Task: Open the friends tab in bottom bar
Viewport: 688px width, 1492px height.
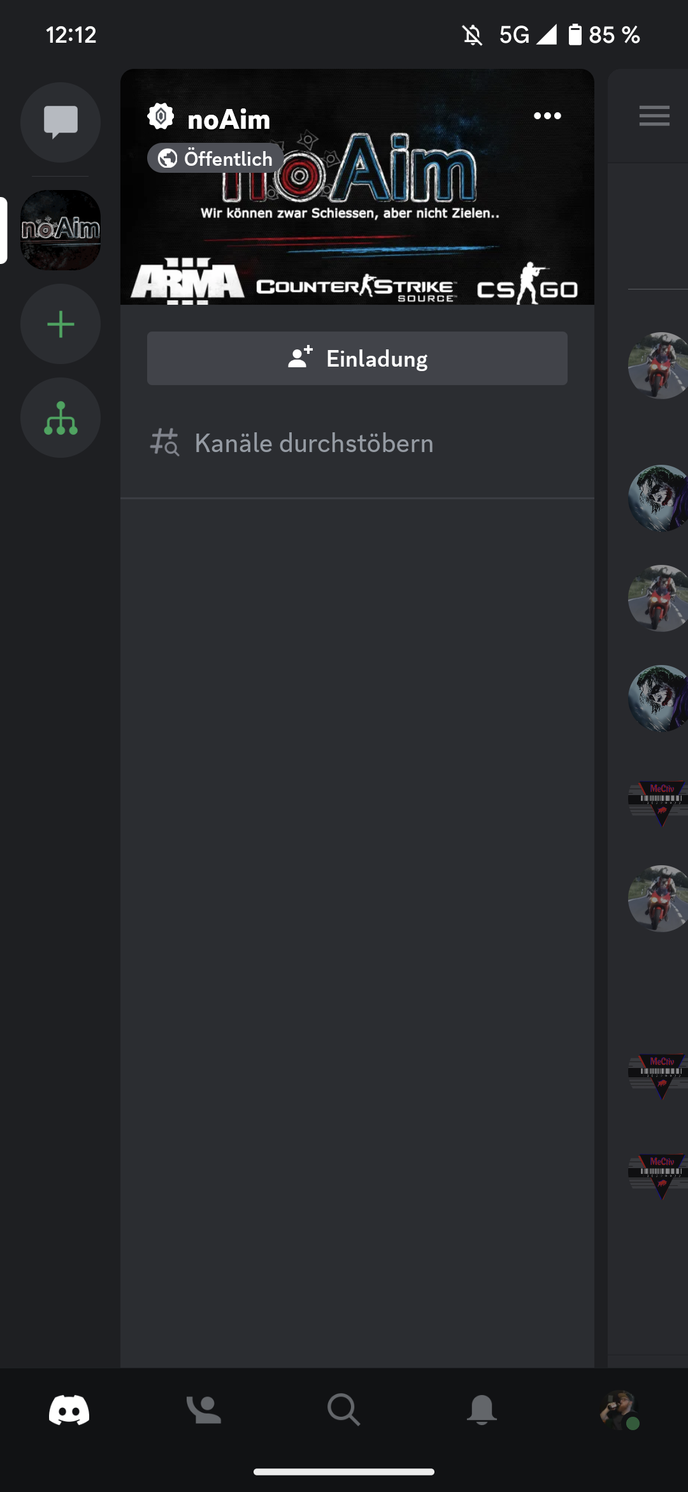Action: pos(204,1409)
